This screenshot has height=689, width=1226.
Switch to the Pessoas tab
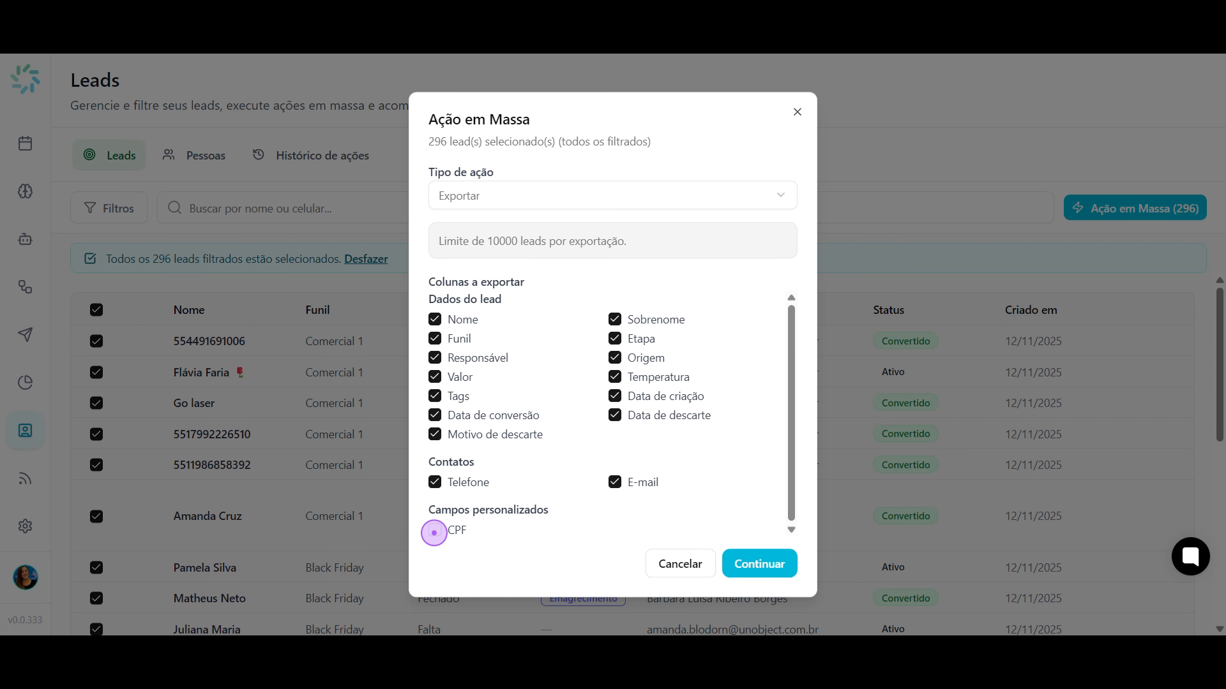click(x=194, y=155)
